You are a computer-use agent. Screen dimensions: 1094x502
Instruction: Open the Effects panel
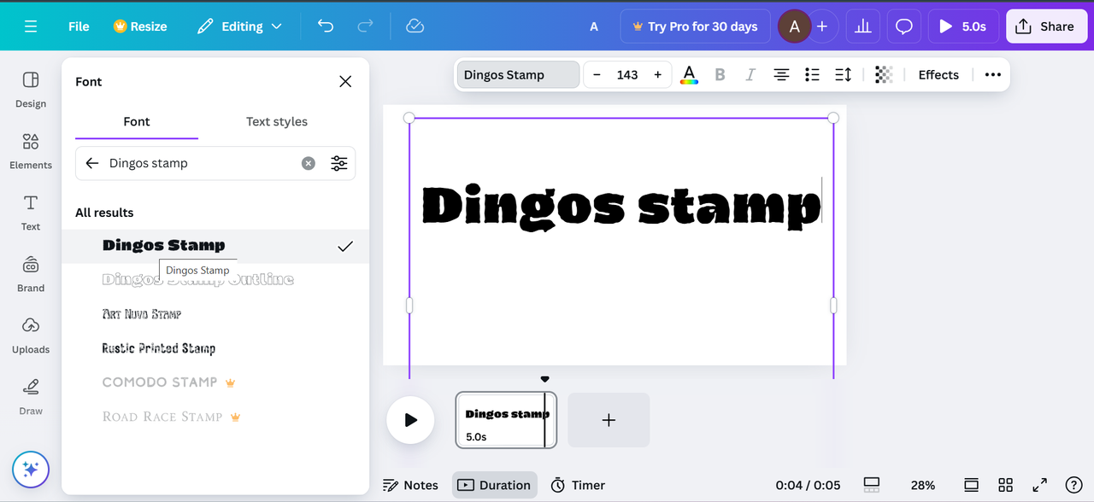(938, 75)
